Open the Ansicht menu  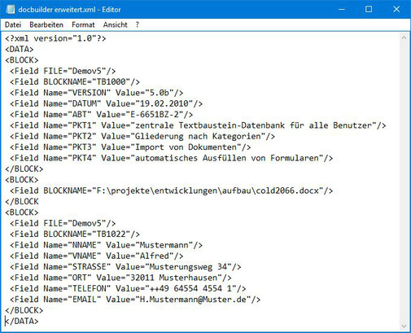pos(115,24)
